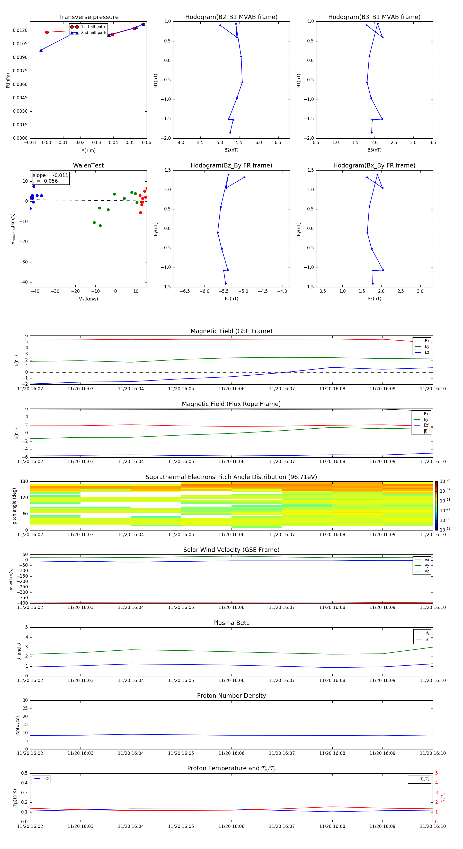Click the 'Bx(nT)' x-axis label
The width and height of the screenshot is (463, 849).
374,299
